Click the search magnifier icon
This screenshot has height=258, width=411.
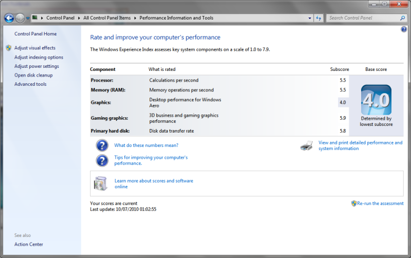(x=403, y=18)
